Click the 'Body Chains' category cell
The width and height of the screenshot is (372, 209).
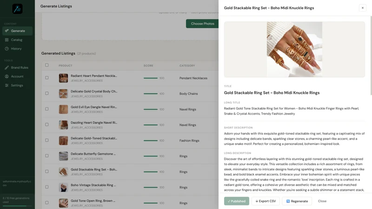(189, 94)
